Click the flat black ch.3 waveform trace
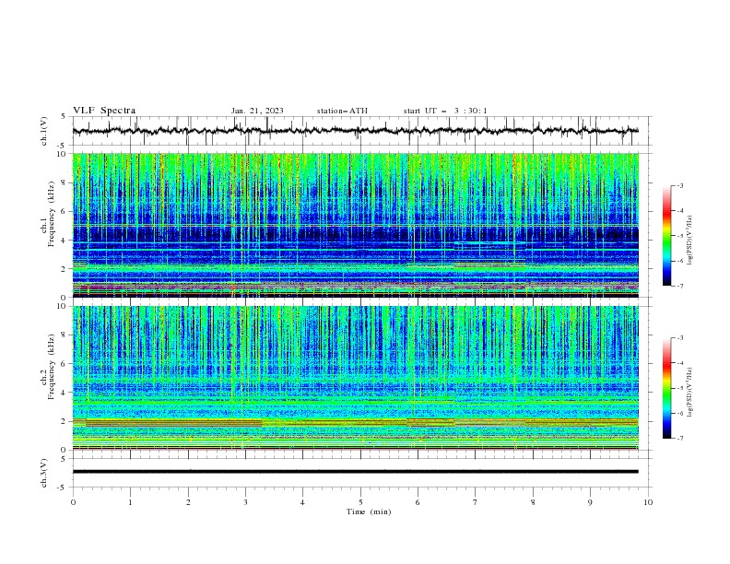 [355, 472]
